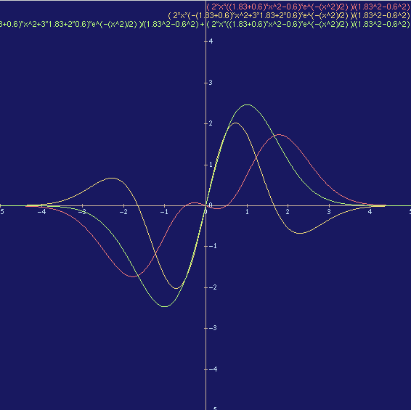Select the x-axis tick label 4
This screenshot has width=411, height=410.
click(x=370, y=212)
